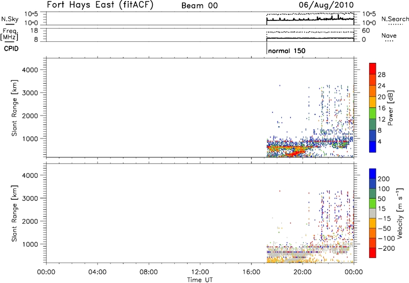Select the red bottom Velocity segment below −200
The image size is (409, 283).
coord(373,253)
